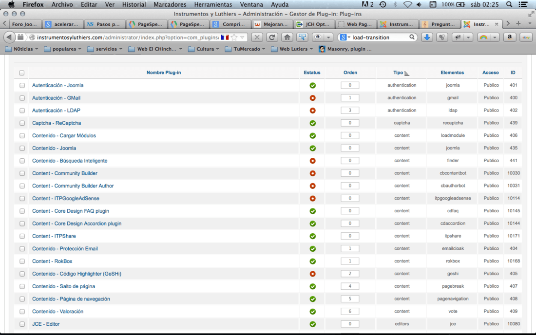Click the address bar URL field

[x=128, y=37]
